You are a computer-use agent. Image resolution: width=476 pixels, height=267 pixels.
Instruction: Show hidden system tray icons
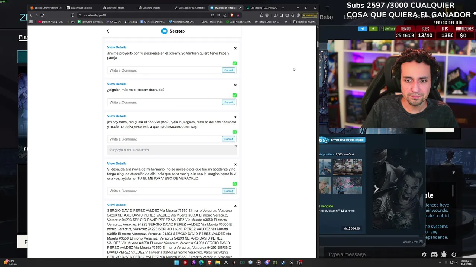click(440, 263)
